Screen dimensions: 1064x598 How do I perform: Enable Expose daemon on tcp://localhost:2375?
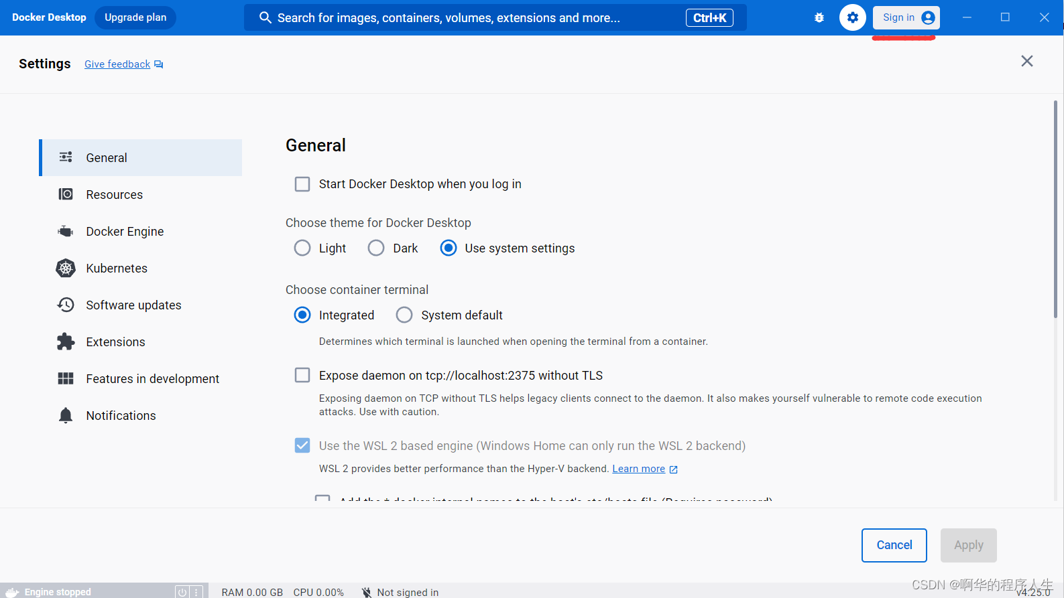coord(302,375)
